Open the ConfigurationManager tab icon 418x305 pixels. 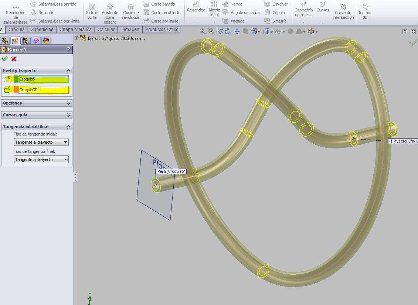(x=25, y=41)
